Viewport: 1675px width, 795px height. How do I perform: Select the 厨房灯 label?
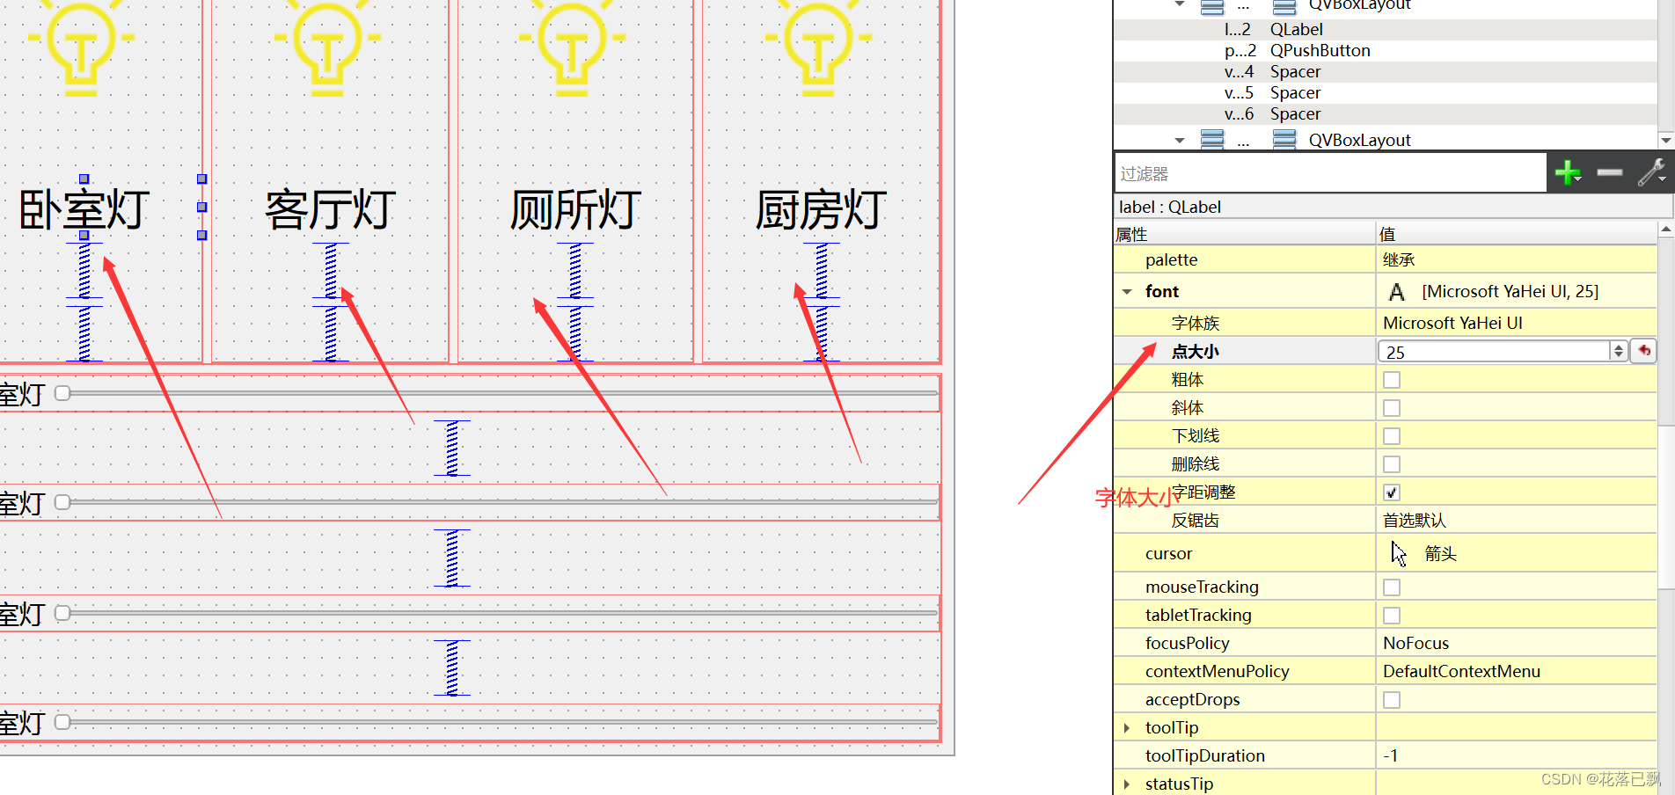pyautogui.click(x=822, y=208)
